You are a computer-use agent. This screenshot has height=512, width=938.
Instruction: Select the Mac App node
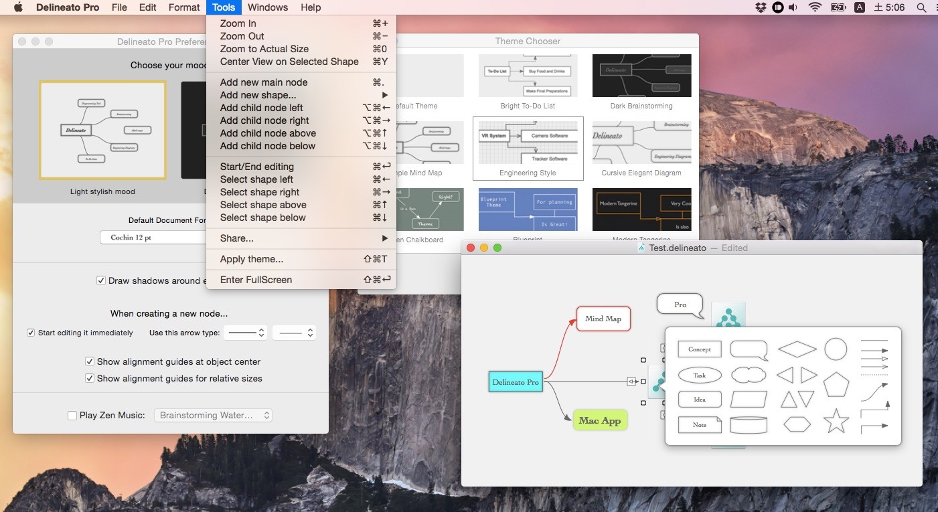click(600, 420)
